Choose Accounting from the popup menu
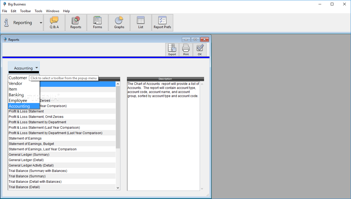 (24, 106)
